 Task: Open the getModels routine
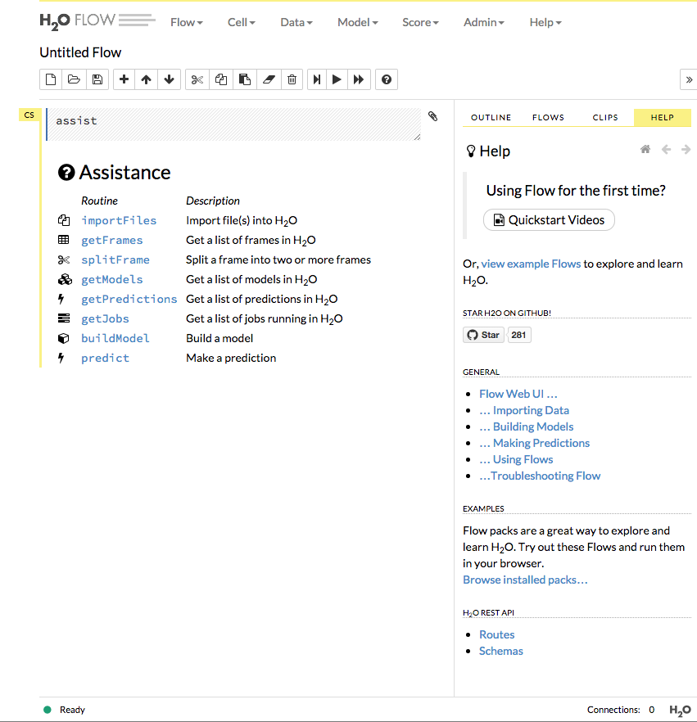(x=112, y=279)
